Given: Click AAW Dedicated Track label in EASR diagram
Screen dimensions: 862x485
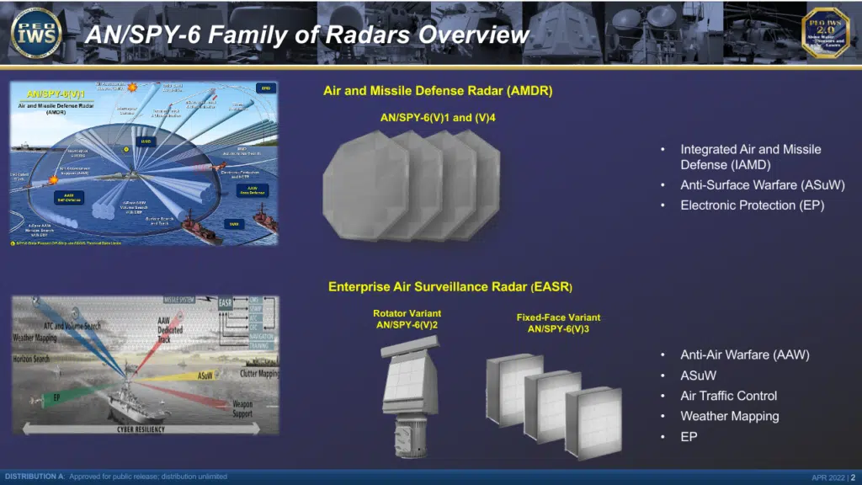Looking at the screenshot, I should pyautogui.click(x=170, y=330).
